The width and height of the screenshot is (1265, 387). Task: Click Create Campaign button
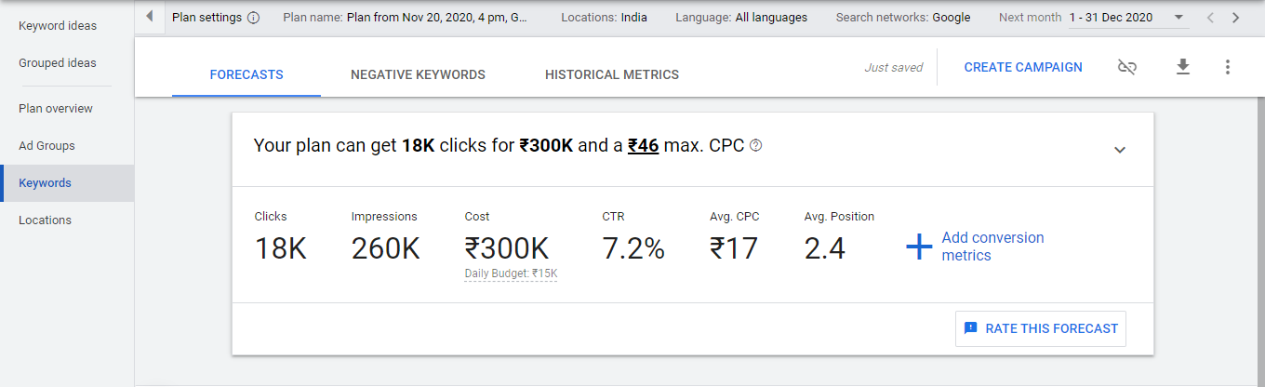click(x=1023, y=67)
